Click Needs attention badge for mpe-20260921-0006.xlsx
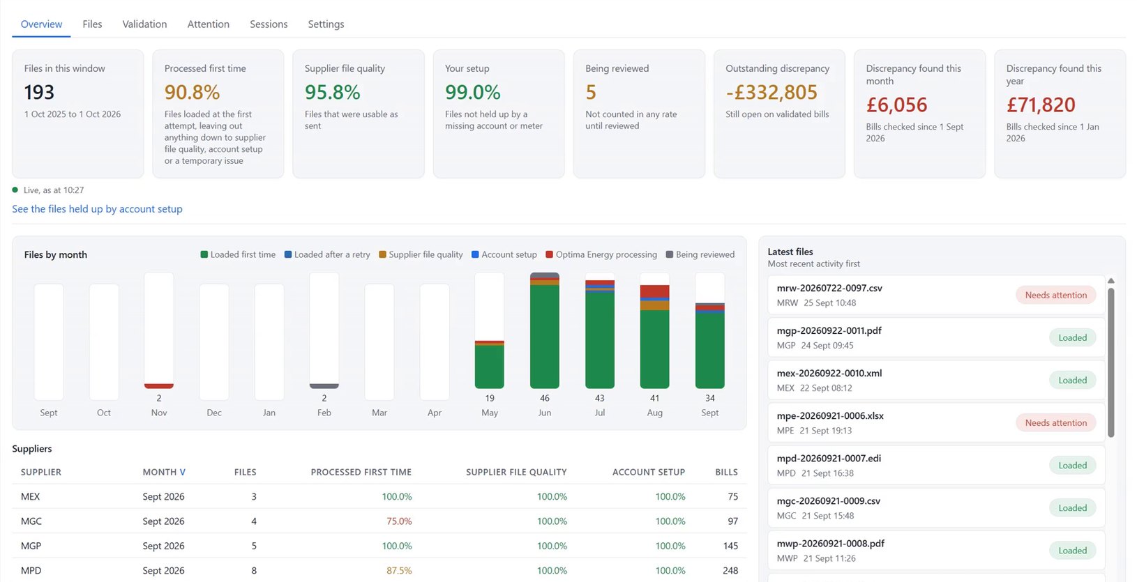The height and width of the screenshot is (582, 1137). (x=1056, y=422)
